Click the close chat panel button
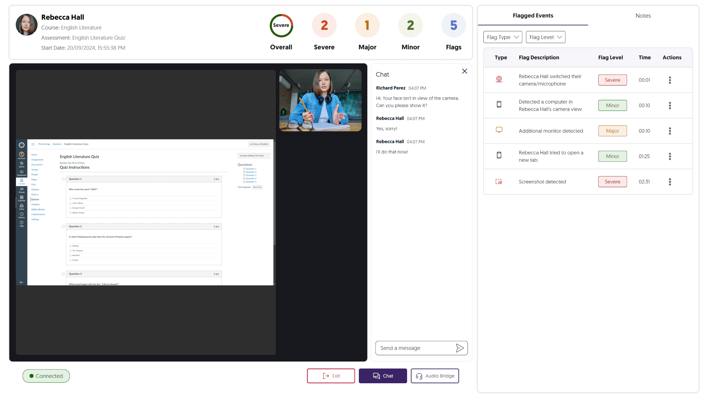 point(464,71)
